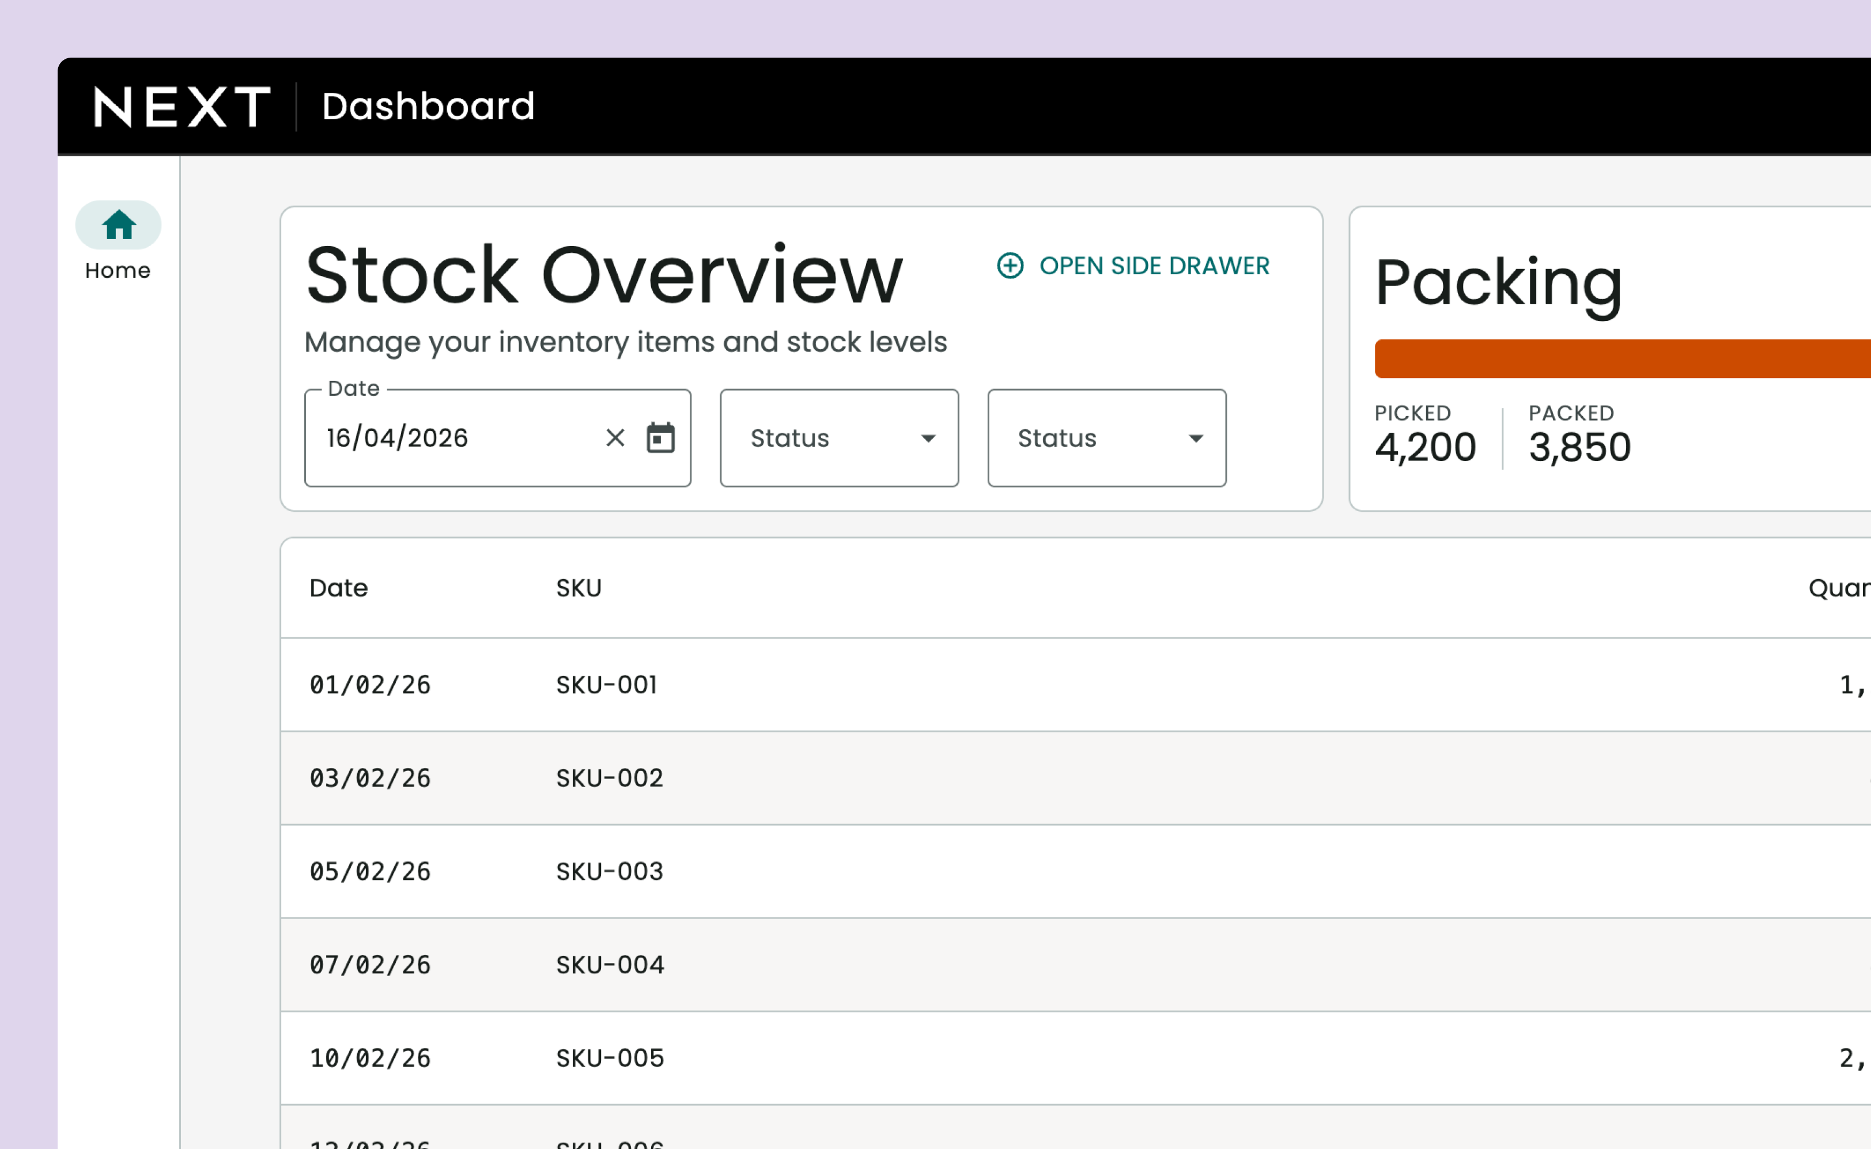Click the Dashboard title in header
The width and height of the screenshot is (1871, 1149).
428,107
